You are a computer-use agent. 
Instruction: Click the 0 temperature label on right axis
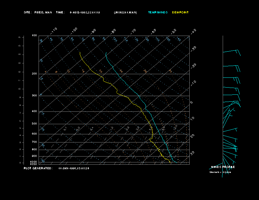(192, 102)
